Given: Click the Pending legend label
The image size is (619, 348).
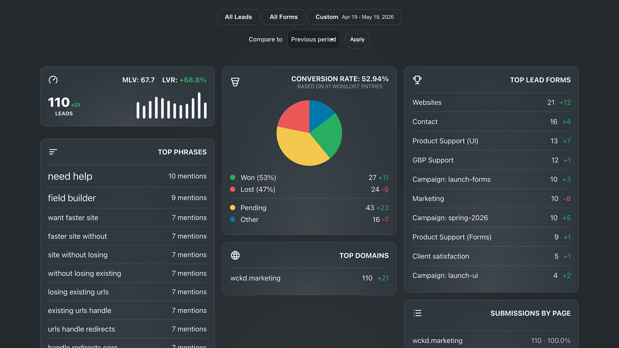Looking at the screenshot, I should coord(253,208).
